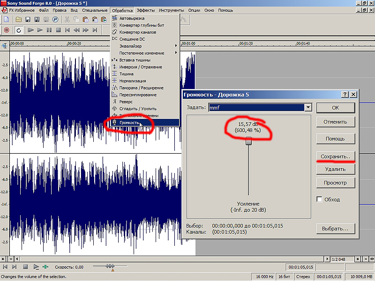Click the Rewind button
The height and width of the screenshot is (281, 375).
tap(76, 30)
